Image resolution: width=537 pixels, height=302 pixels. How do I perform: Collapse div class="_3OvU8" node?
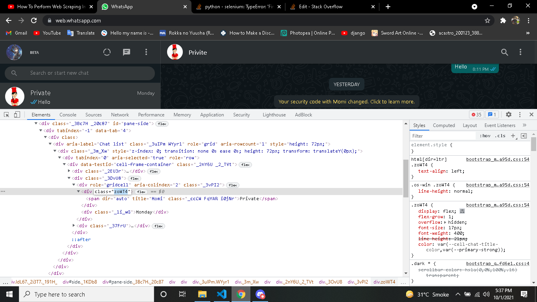click(x=69, y=178)
